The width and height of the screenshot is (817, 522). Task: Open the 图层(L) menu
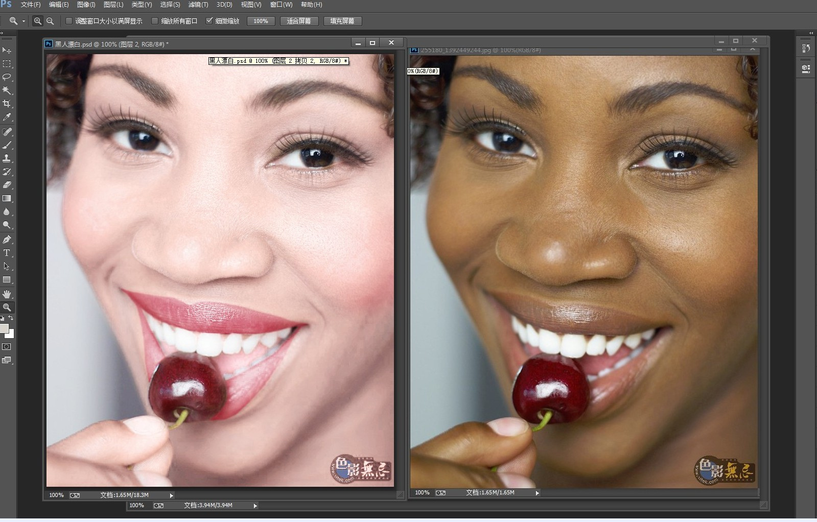pos(113,5)
